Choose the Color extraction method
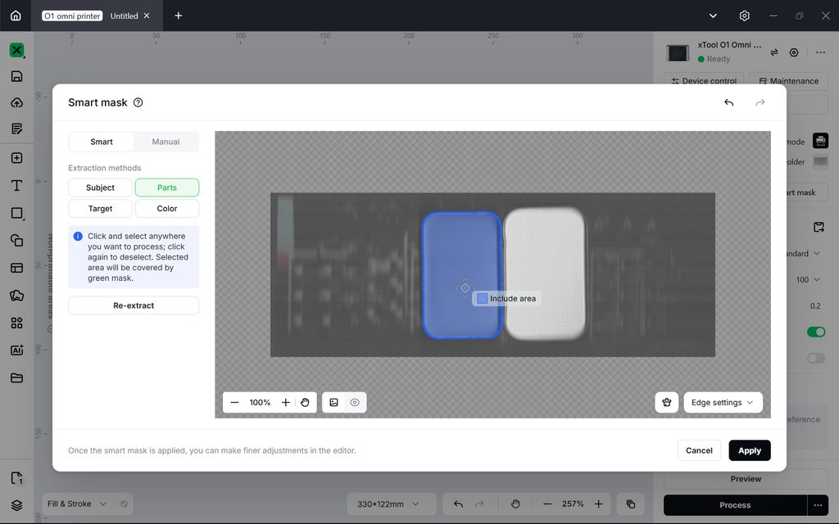839x524 pixels. click(167, 209)
